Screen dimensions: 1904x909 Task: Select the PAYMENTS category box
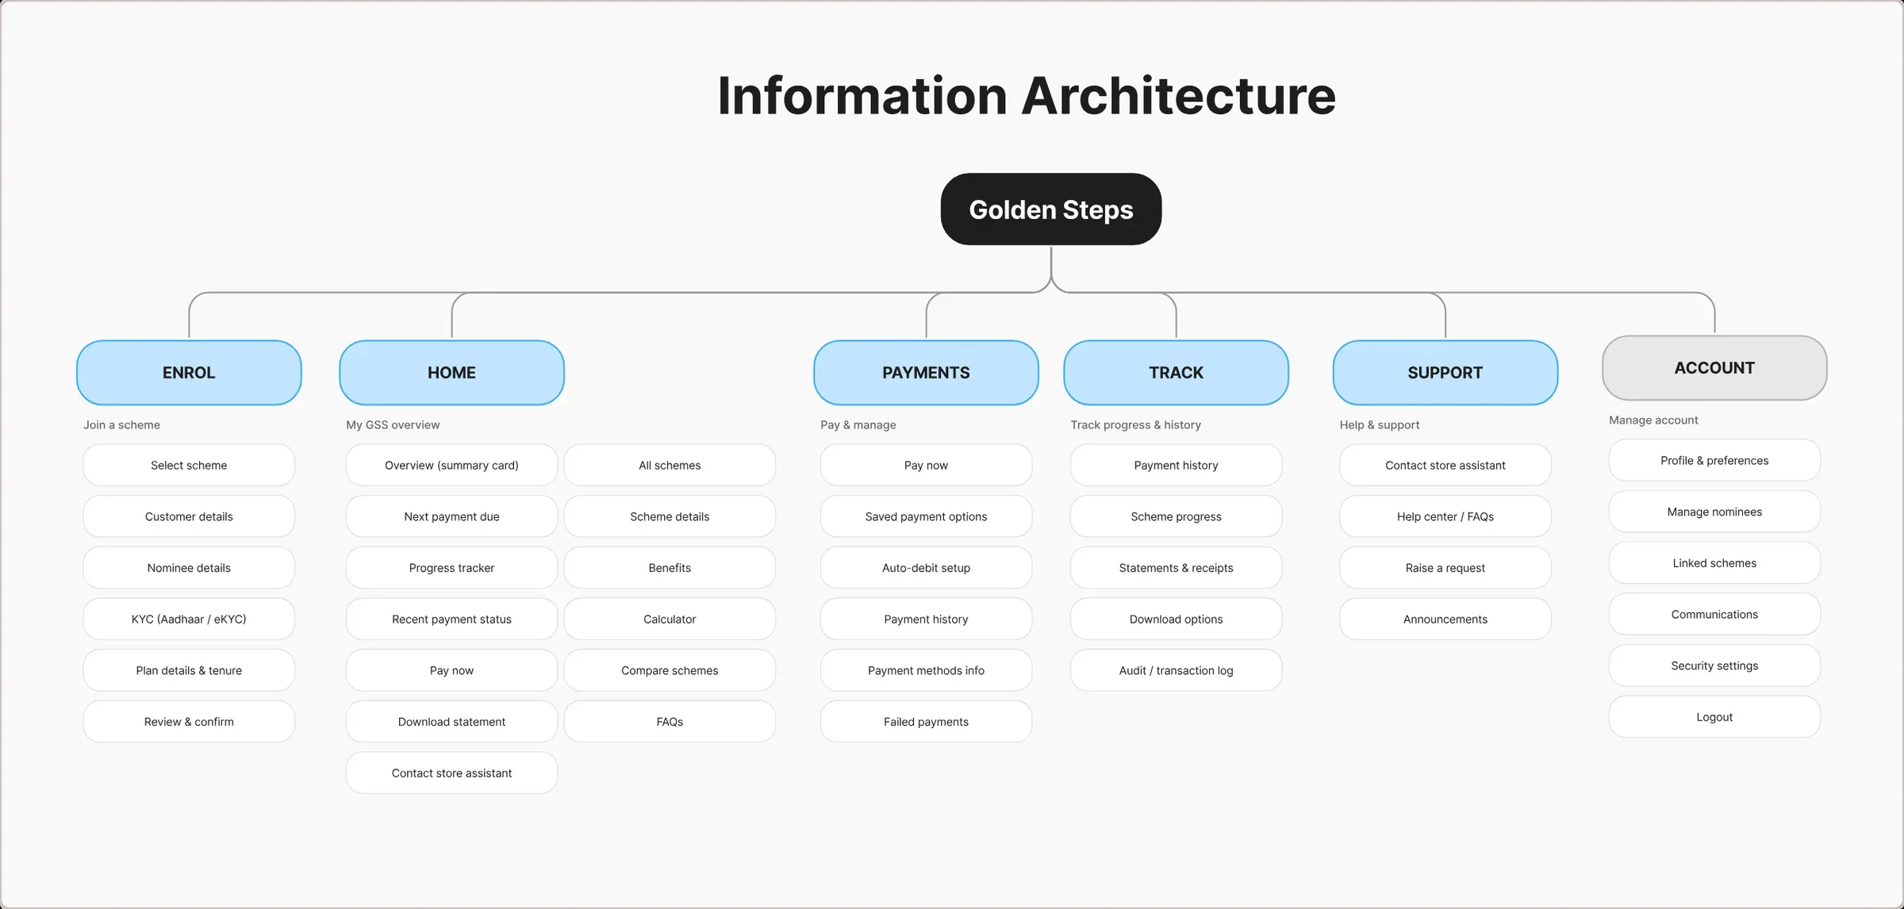pos(926,373)
